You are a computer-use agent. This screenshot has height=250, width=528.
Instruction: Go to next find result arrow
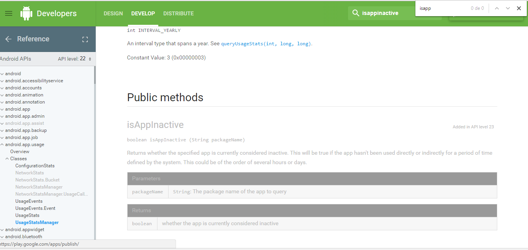click(x=508, y=8)
